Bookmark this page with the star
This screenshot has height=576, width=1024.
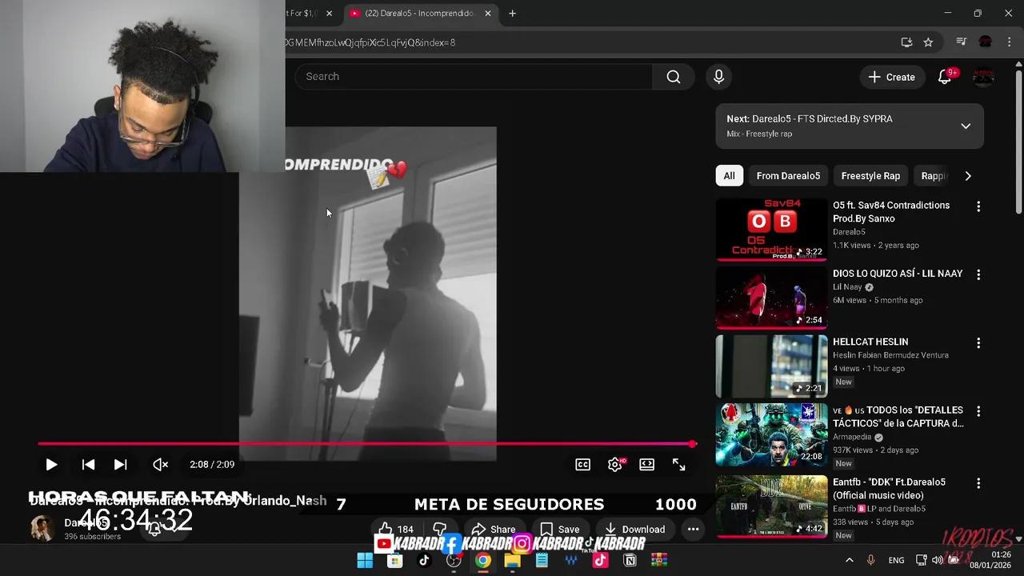pyautogui.click(x=928, y=42)
